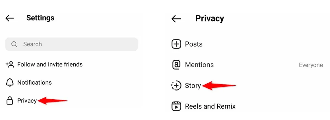Screen dimensions: 330x120
Task: Open the Posts privacy option
Action: [194, 44]
